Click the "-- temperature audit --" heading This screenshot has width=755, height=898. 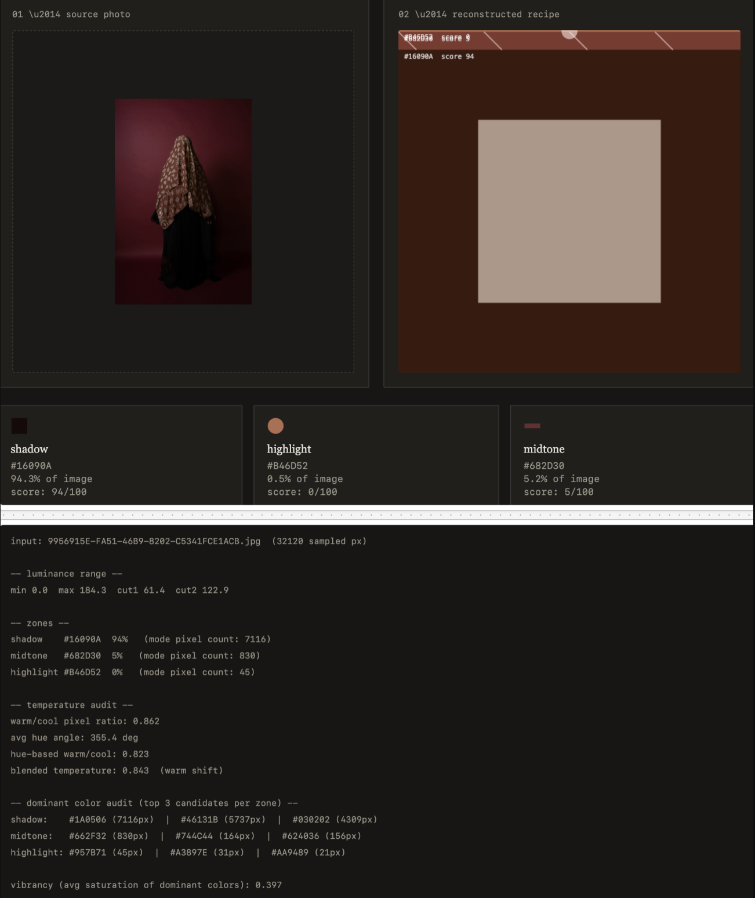72,705
